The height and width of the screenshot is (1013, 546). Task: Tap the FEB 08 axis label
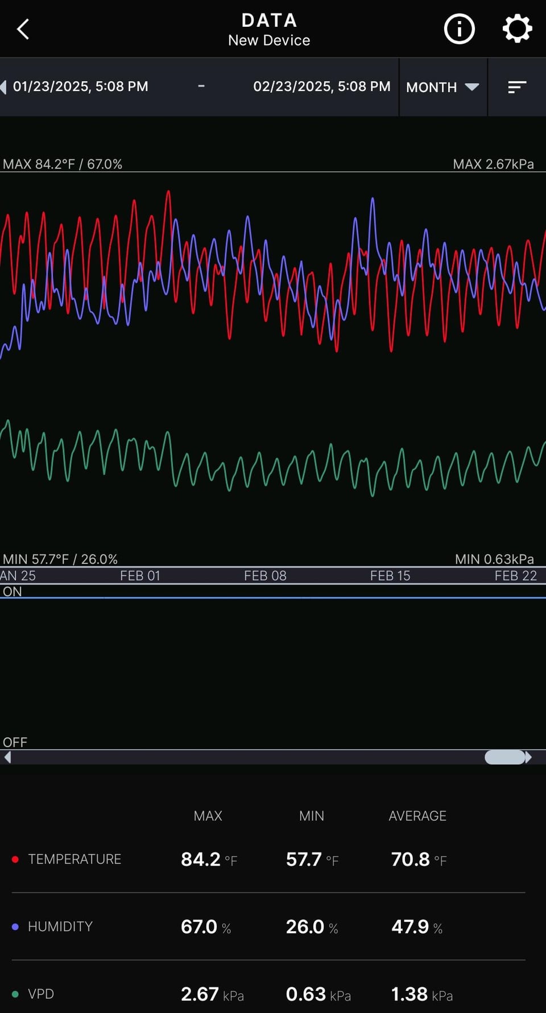point(265,576)
